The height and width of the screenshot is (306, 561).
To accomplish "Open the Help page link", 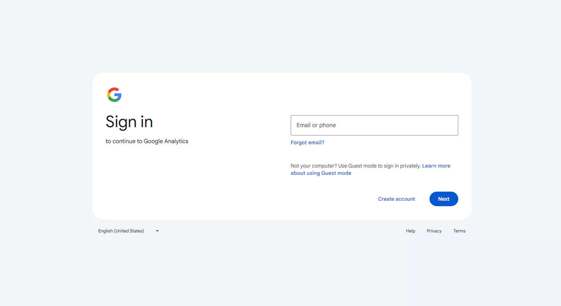I will [x=411, y=231].
